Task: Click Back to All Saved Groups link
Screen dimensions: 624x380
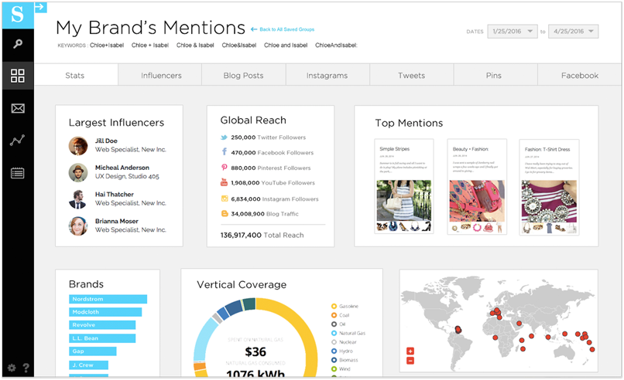Action: [x=283, y=29]
